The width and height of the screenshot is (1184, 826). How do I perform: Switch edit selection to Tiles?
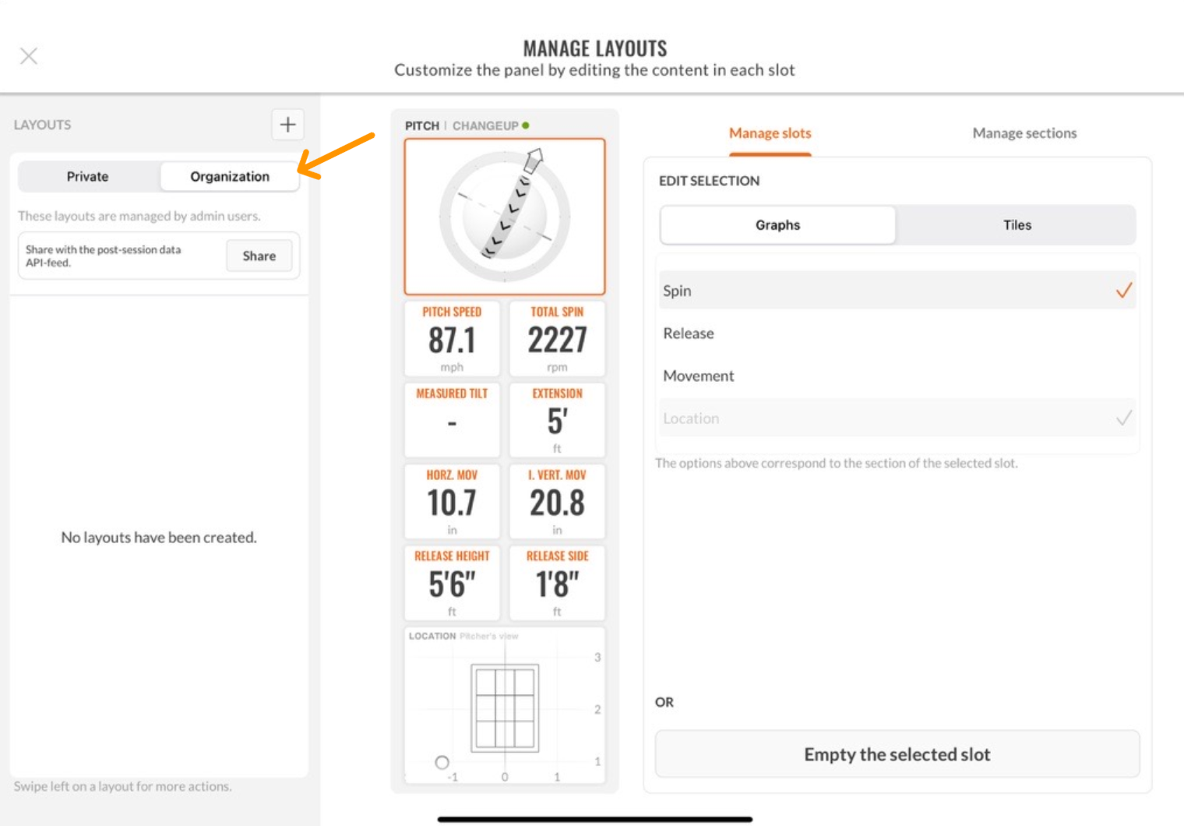click(x=1017, y=225)
